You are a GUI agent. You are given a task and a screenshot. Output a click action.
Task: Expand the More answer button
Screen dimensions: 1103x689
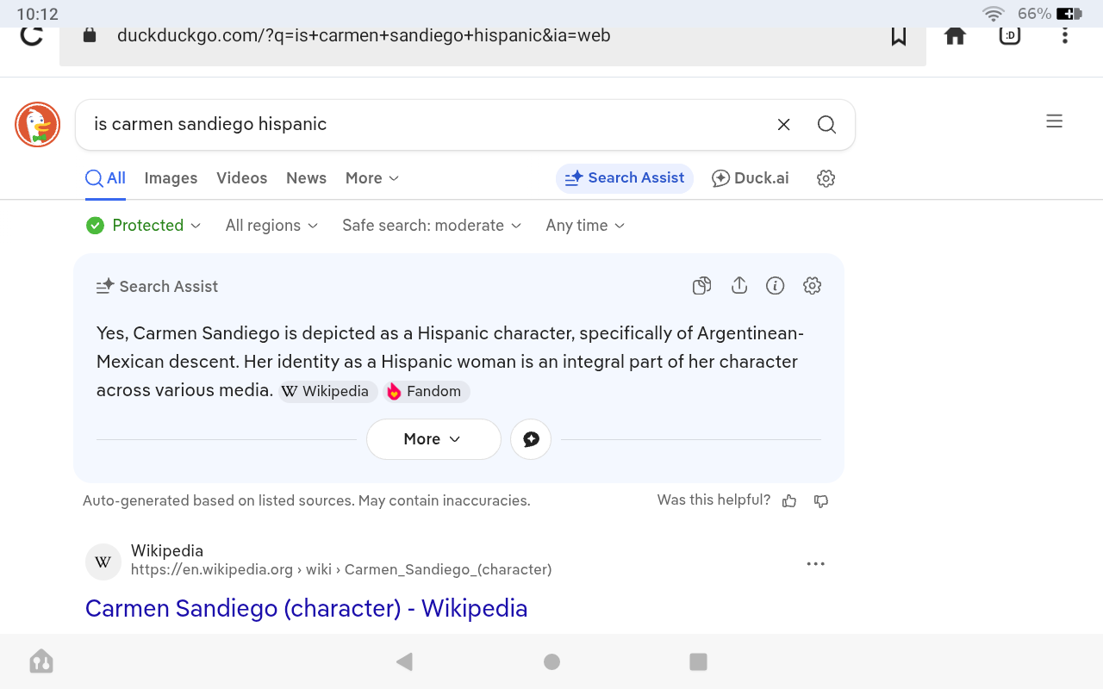[433, 439]
